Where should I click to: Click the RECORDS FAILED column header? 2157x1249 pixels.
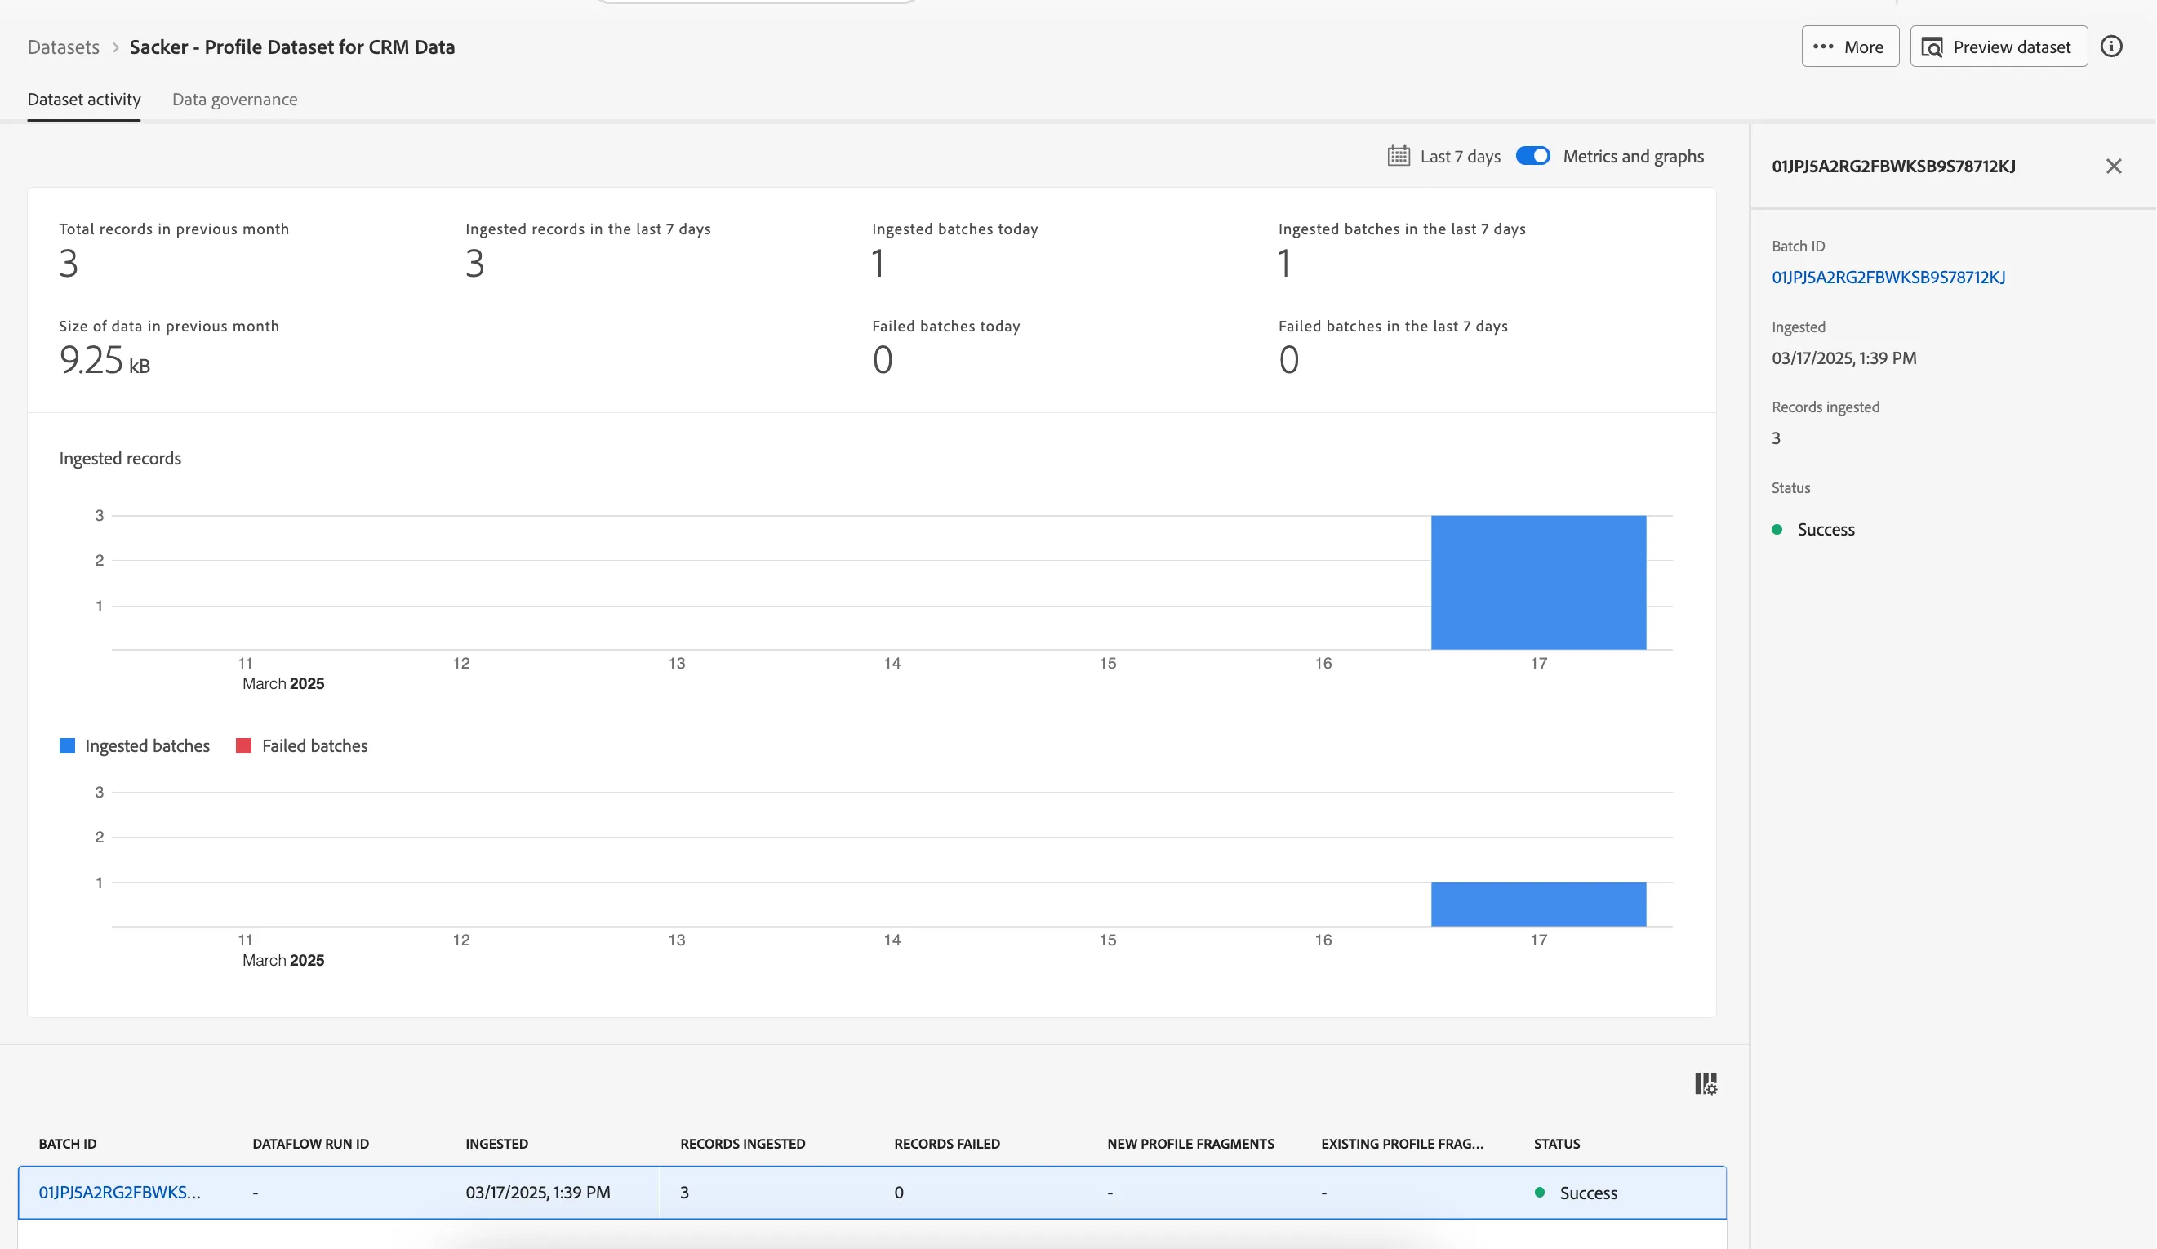[947, 1144]
